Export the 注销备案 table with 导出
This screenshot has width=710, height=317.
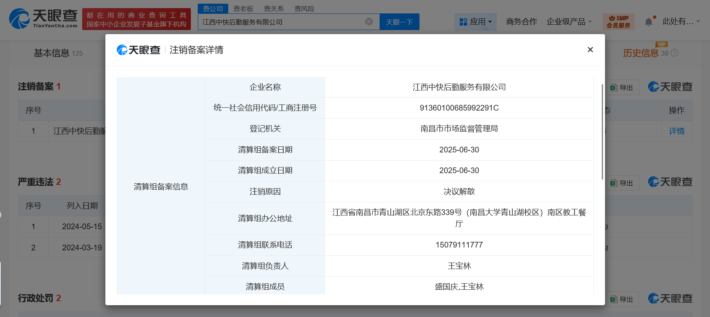click(x=622, y=87)
